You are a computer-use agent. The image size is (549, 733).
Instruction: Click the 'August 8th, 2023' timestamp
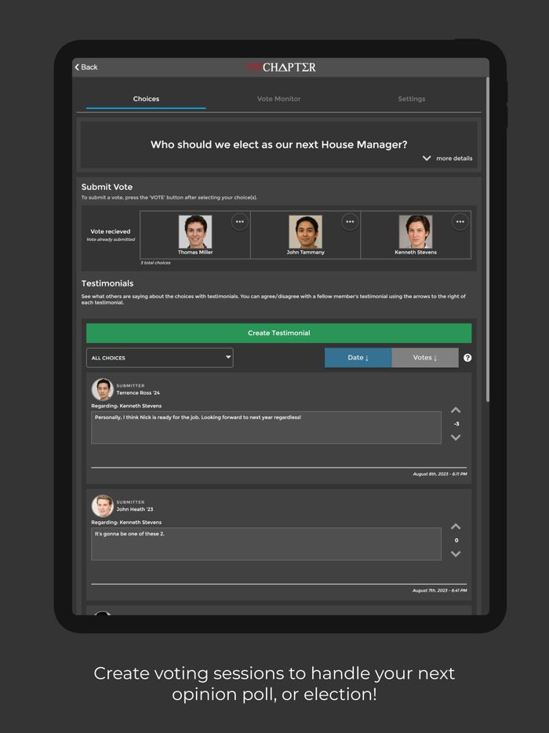coord(440,474)
